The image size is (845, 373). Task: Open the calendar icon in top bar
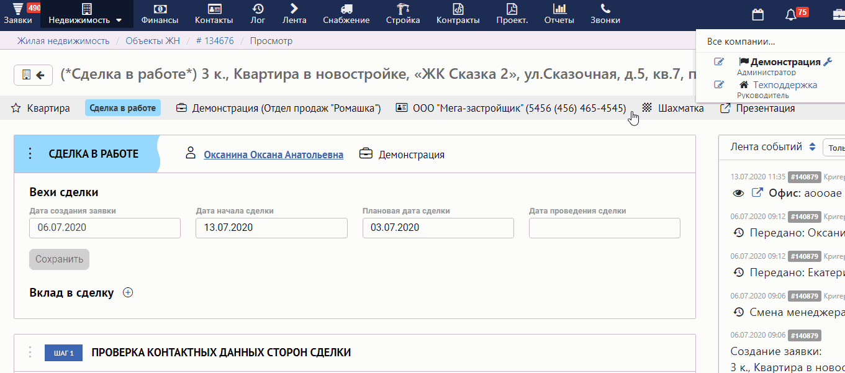[x=757, y=14]
